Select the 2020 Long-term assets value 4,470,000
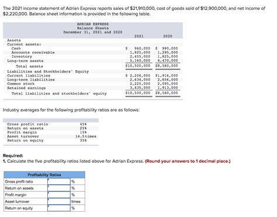Image resolution: width=277 pixels, height=217 pixels. [x=168, y=61]
